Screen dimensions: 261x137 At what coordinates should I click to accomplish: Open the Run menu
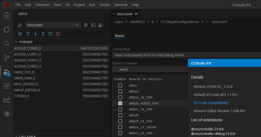click(92, 5)
